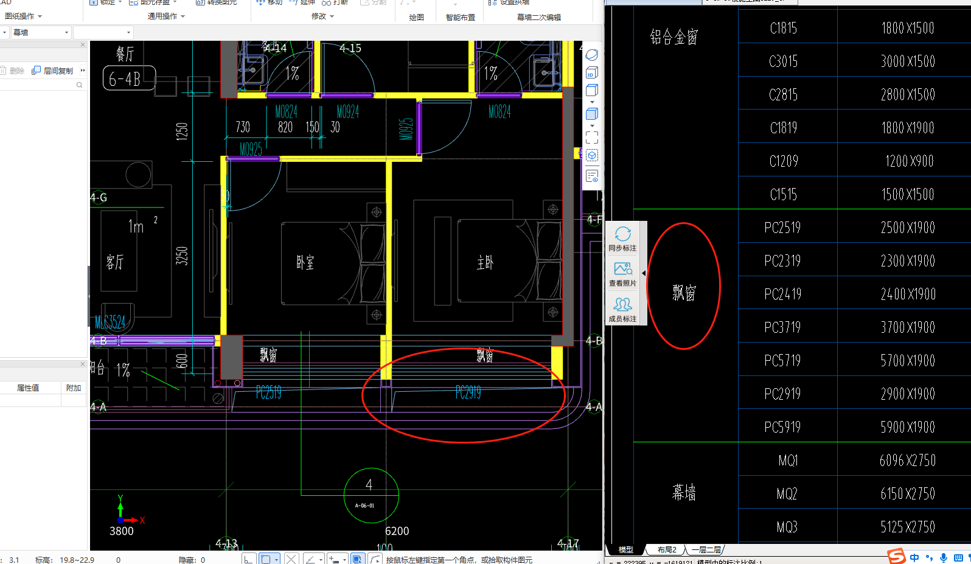The image size is (971, 564).
Task: Click the PC2519 label in drawing
Action: click(x=268, y=392)
